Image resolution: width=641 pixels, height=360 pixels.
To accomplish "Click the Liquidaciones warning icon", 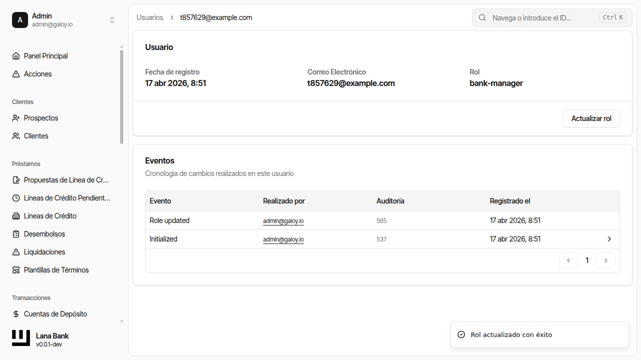I will click(16, 252).
